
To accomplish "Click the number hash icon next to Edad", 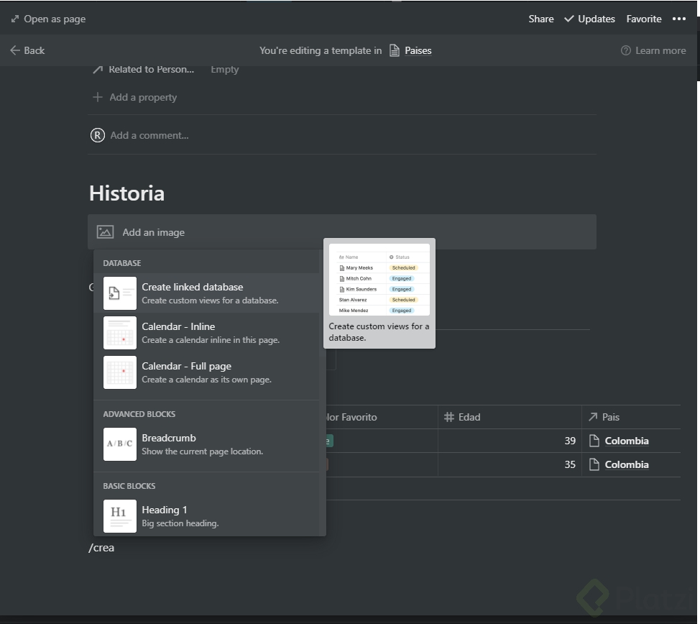I will click(449, 417).
